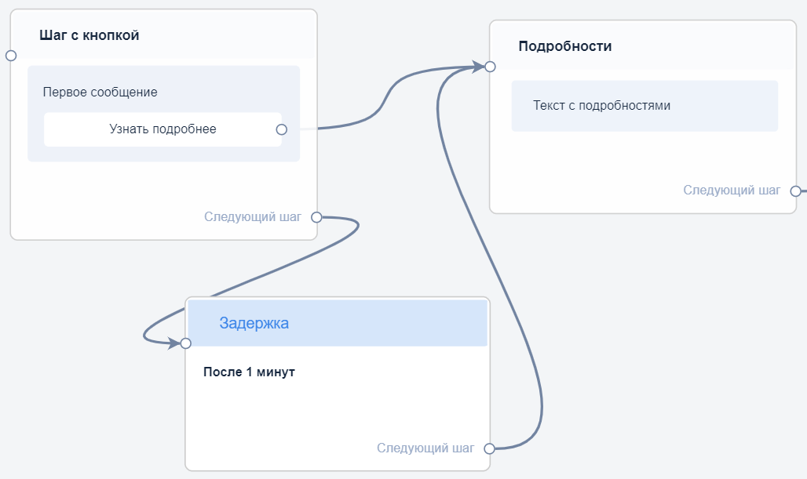Edit the "После 1 минут" delay setting
The image size is (807, 479).
(249, 372)
